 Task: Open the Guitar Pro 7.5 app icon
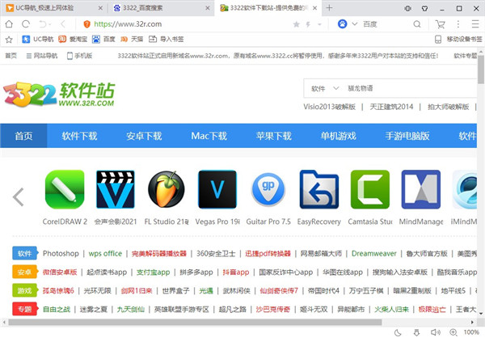tap(268, 189)
